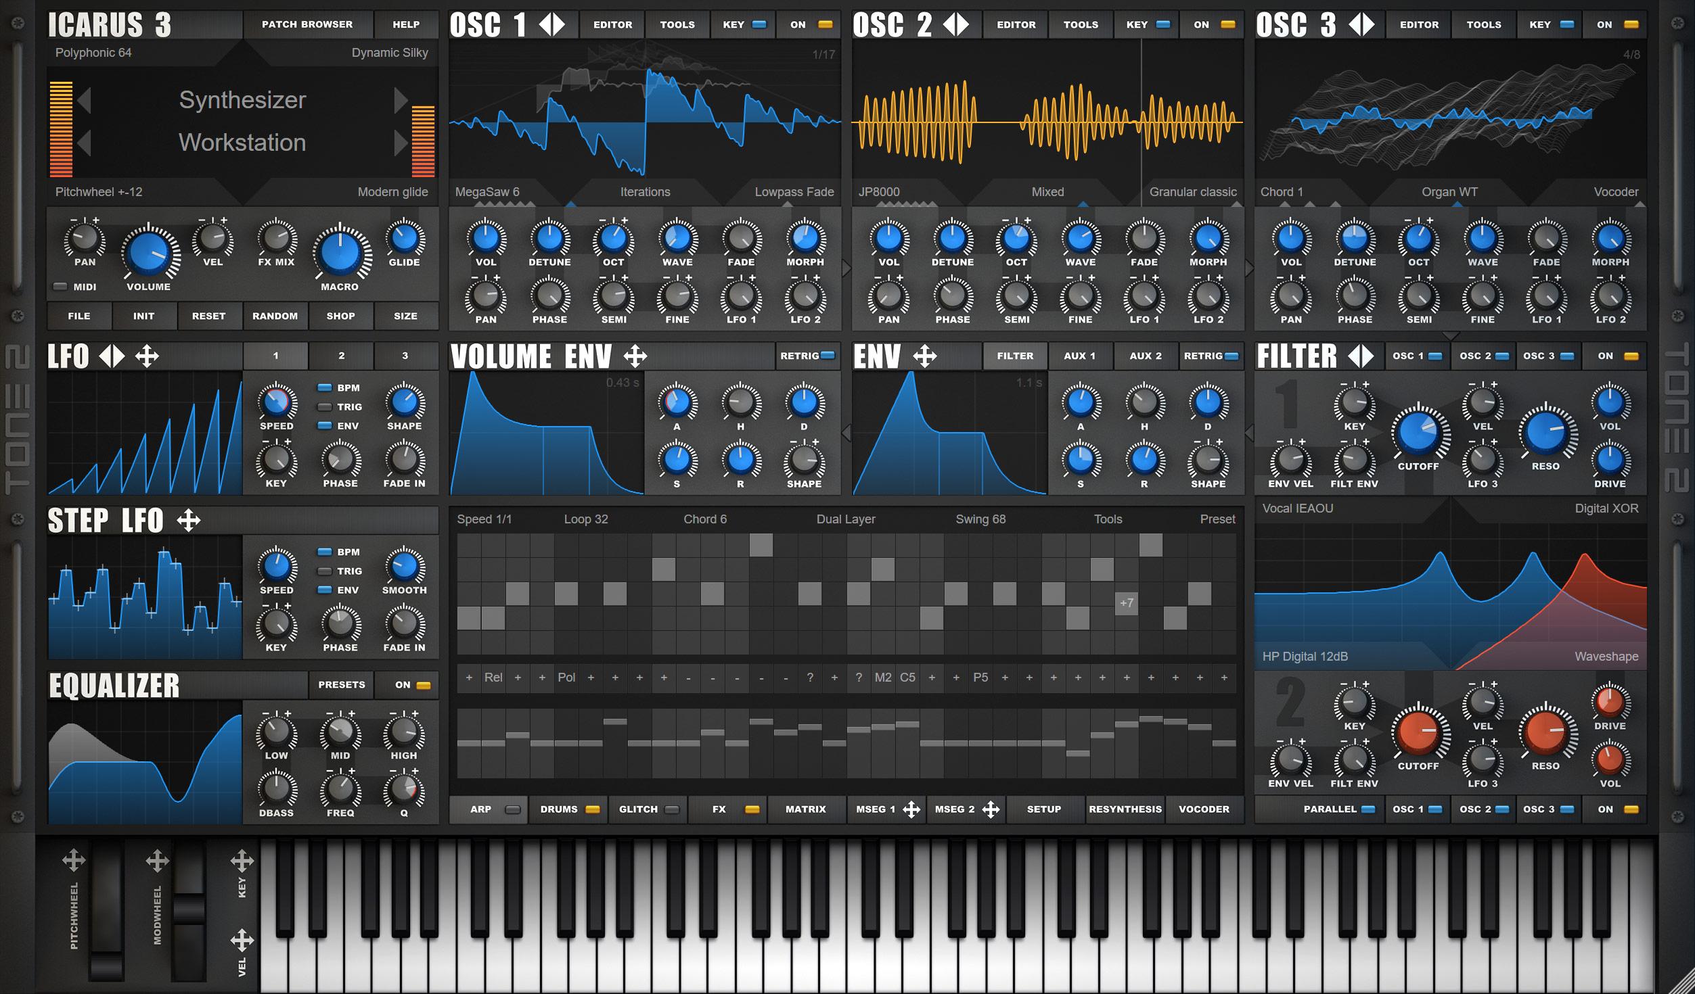This screenshot has width=1695, height=994.
Task: Click the arrow between OSC 1 and OSC 2 knobs
Action: (x=846, y=269)
